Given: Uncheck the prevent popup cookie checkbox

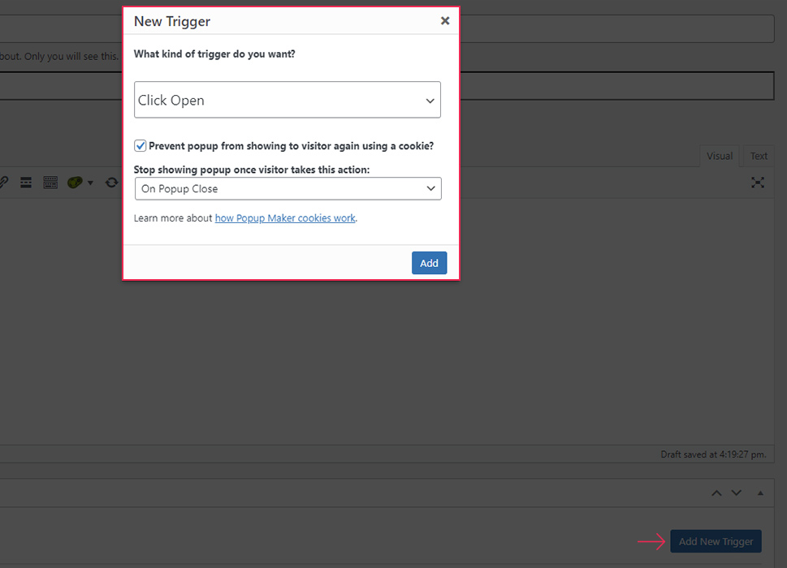Looking at the screenshot, I should (x=141, y=146).
